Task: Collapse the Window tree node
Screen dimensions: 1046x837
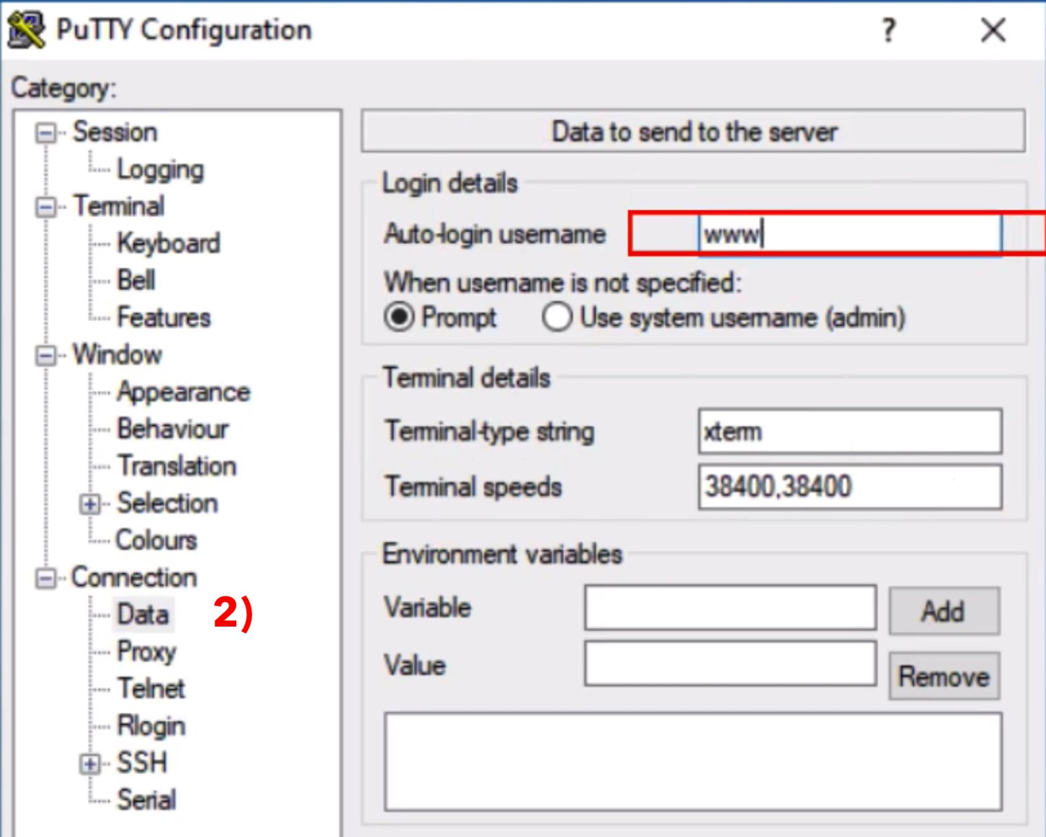Action: (x=45, y=356)
